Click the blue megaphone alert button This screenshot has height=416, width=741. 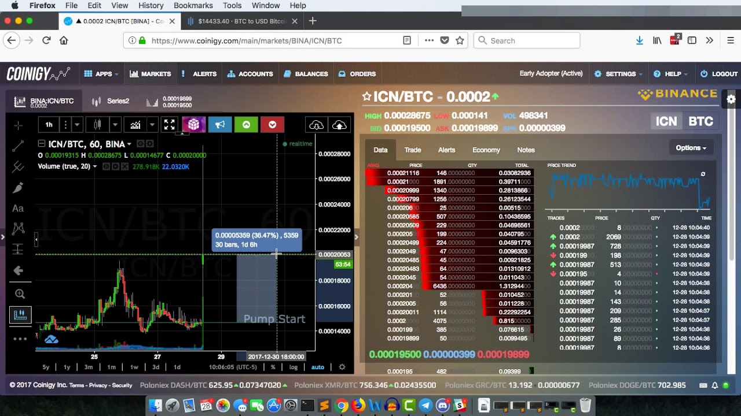220,125
